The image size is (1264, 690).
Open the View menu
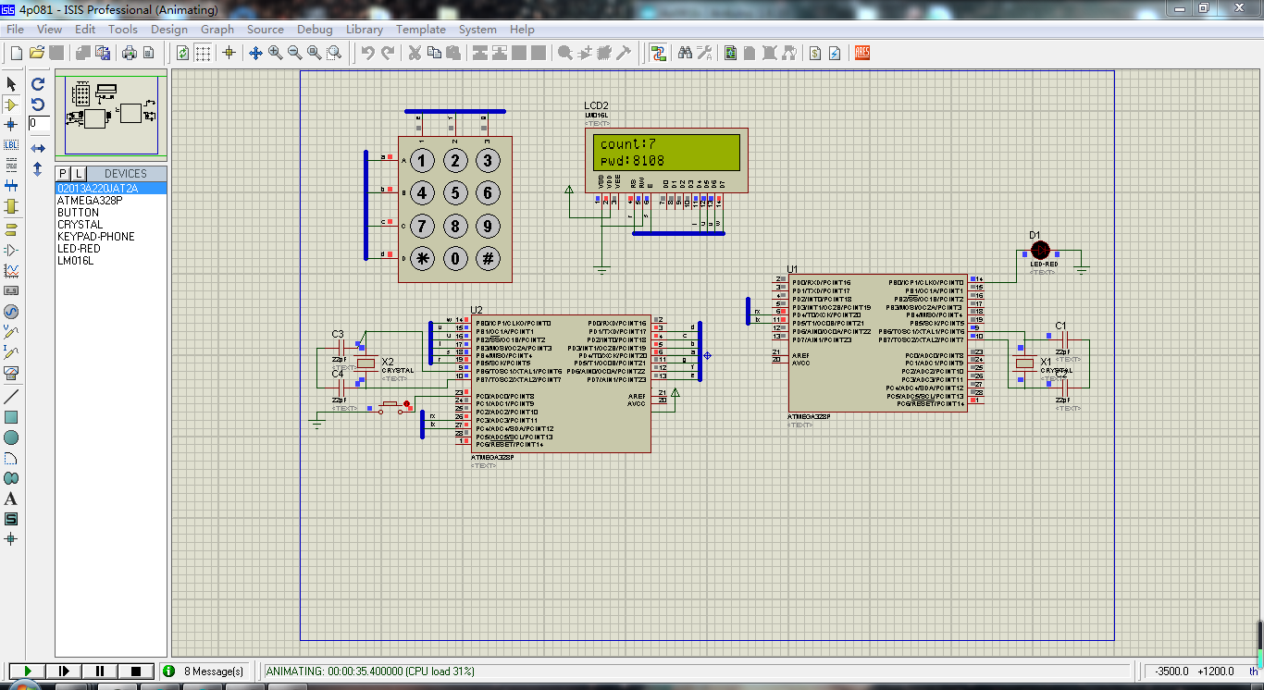point(49,29)
